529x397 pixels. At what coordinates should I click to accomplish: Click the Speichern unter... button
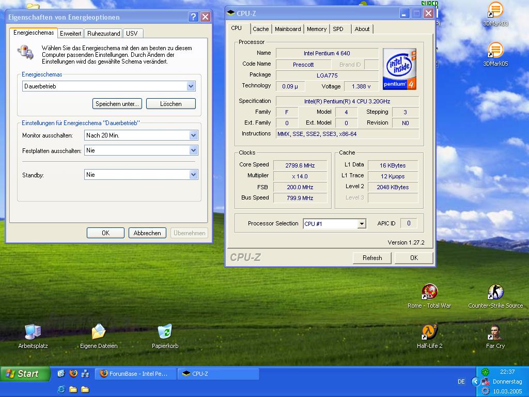(x=117, y=103)
